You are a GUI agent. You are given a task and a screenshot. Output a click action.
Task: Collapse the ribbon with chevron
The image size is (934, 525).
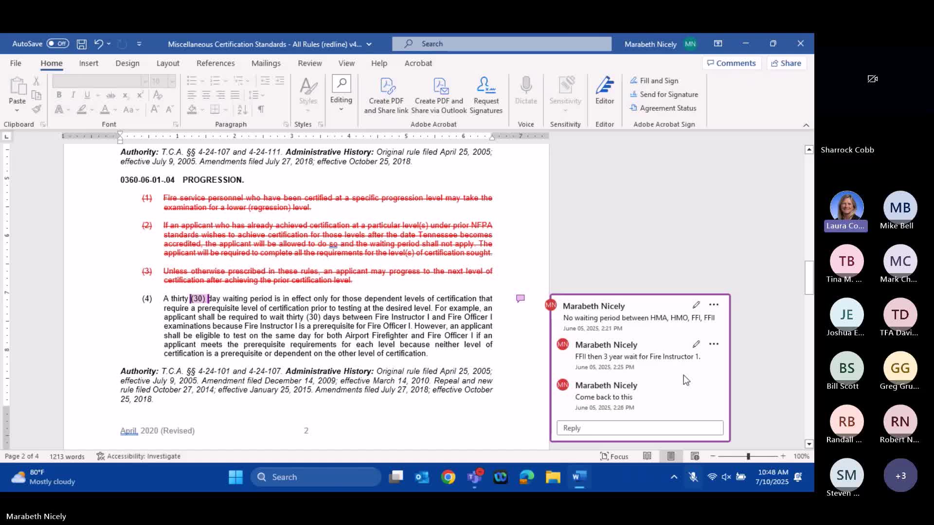[806, 125]
